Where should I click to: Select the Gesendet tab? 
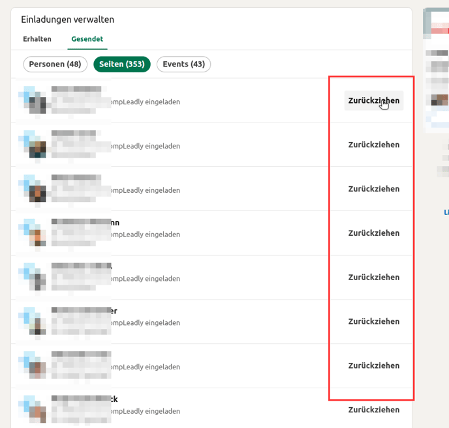point(87,39)
